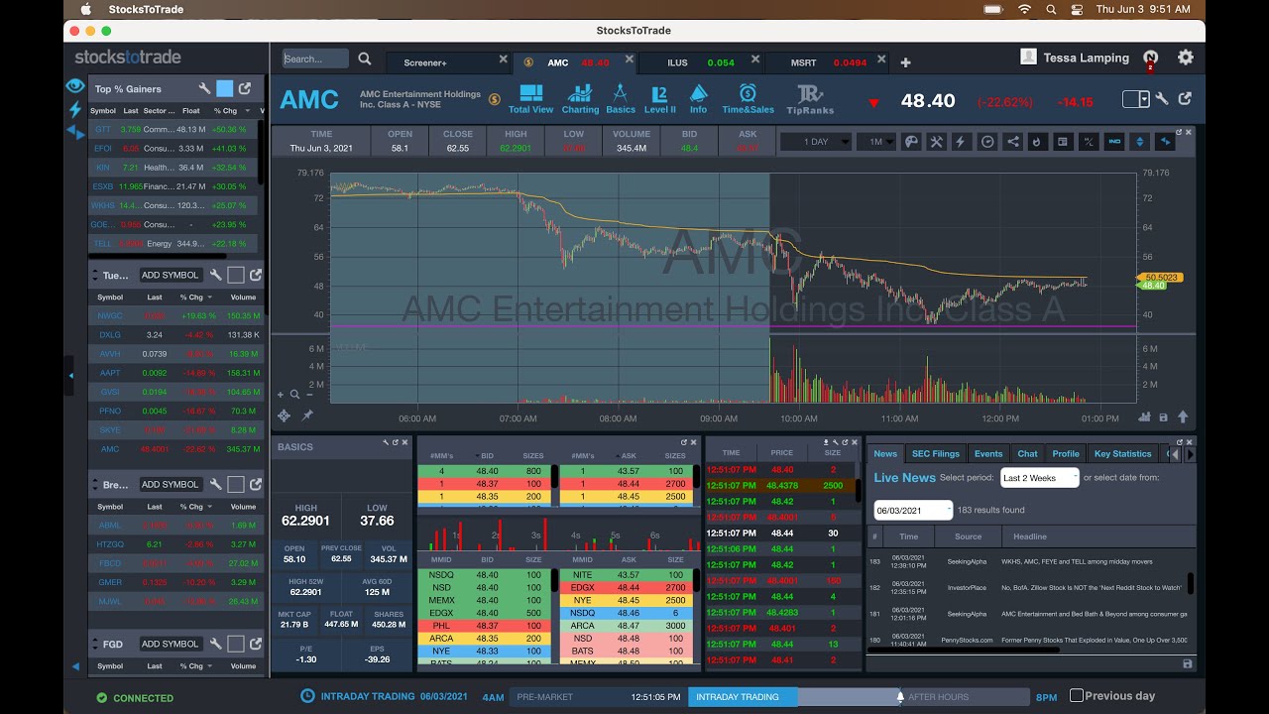1269x714 pixels.
Task: Open the 06/03/2021 date picker
Action: coord(913,511)
